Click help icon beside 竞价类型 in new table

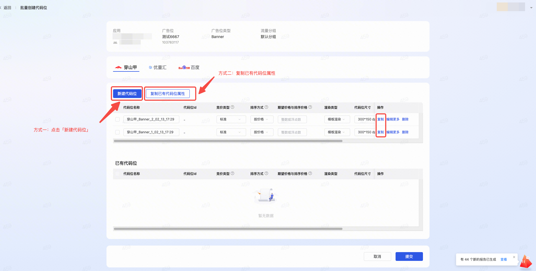pos(232,107)
